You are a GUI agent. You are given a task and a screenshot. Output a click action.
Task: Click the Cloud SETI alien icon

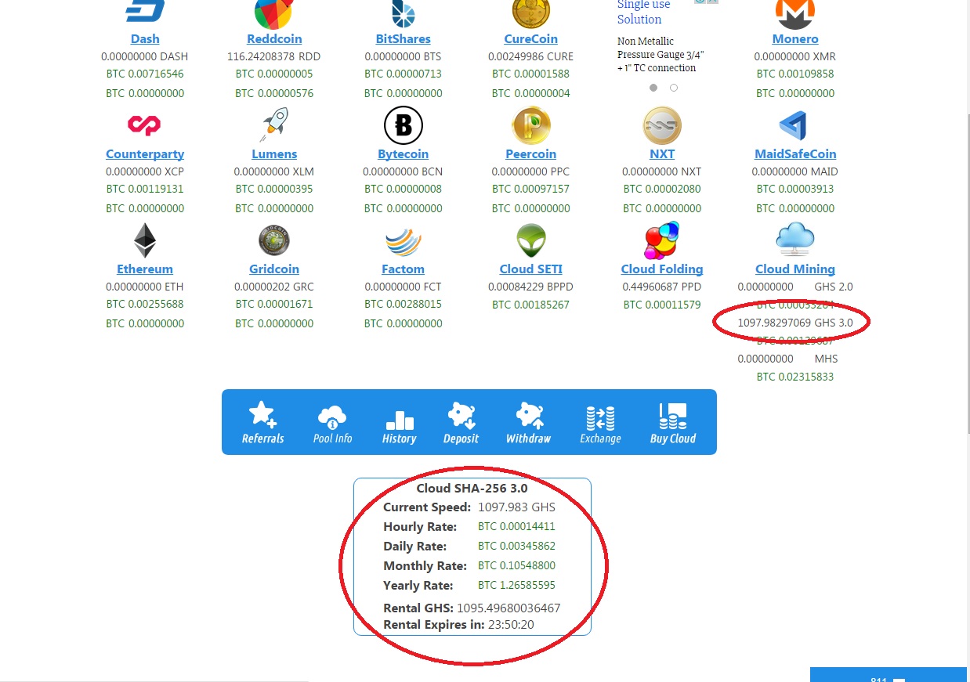(531, 240)
